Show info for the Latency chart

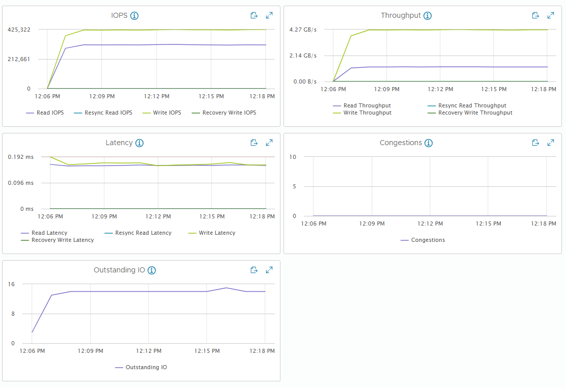(139, 143)
